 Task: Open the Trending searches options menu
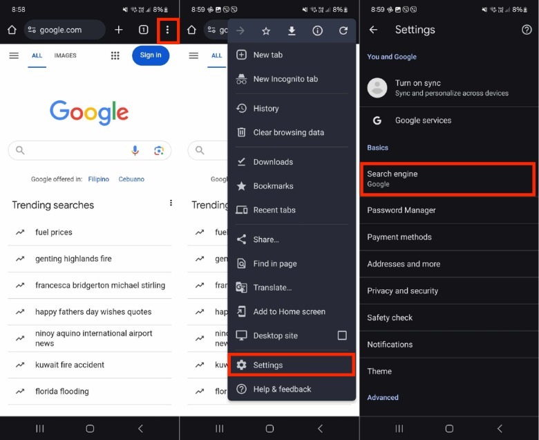tap(171, 203)
